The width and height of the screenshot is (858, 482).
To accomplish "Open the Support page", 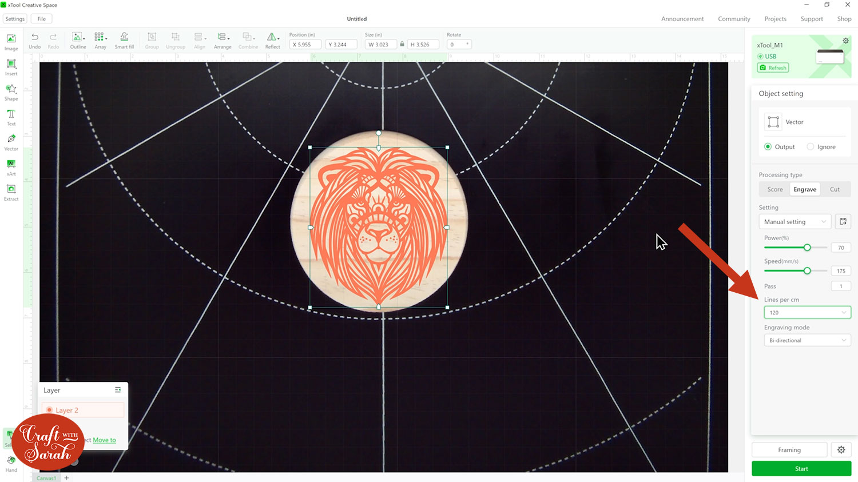I will [812, 19].
